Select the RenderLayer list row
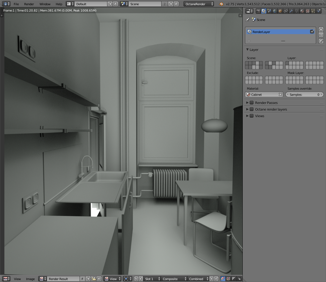326x282 pixels. (x=280, y=32)
